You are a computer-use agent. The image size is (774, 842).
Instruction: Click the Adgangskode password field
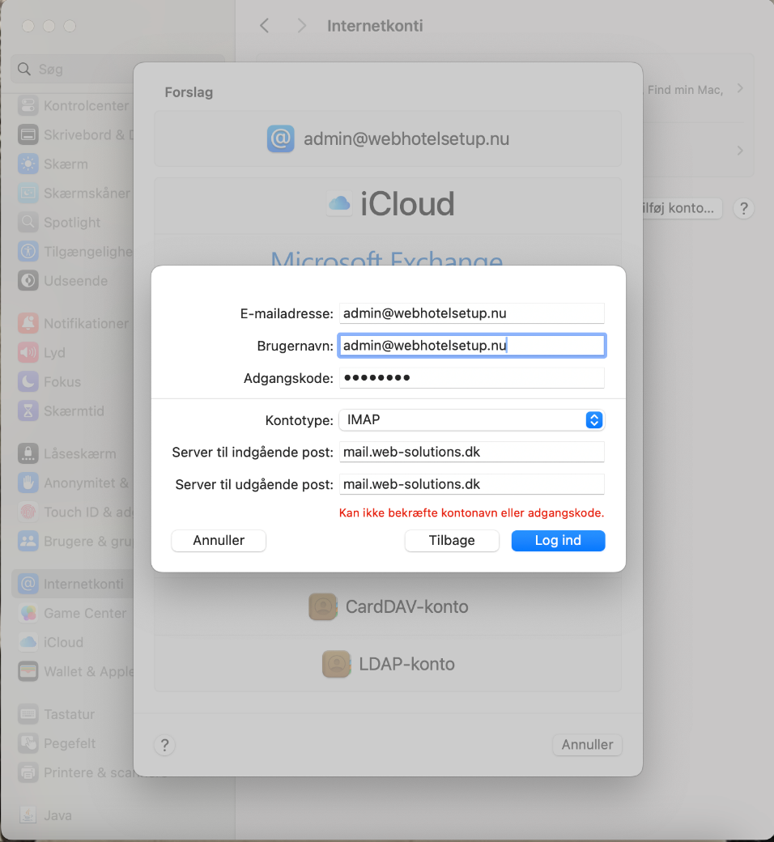pyautogui.click(x=471, y=377)
